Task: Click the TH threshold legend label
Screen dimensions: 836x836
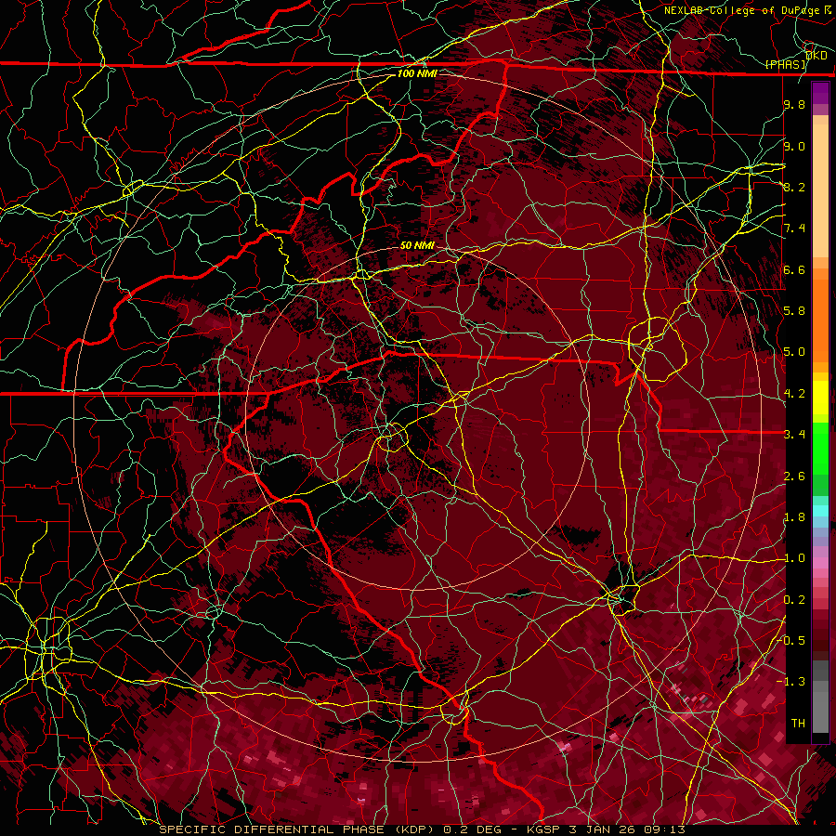Action: [x=798, y=723]
